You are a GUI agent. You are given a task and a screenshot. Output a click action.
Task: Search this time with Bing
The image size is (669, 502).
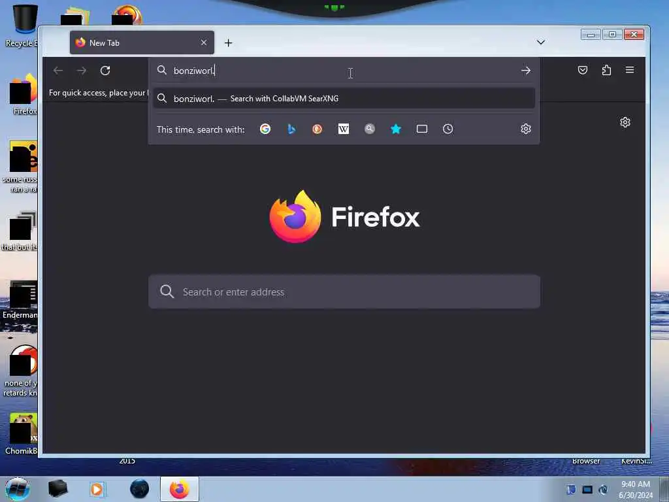point(291,129)
